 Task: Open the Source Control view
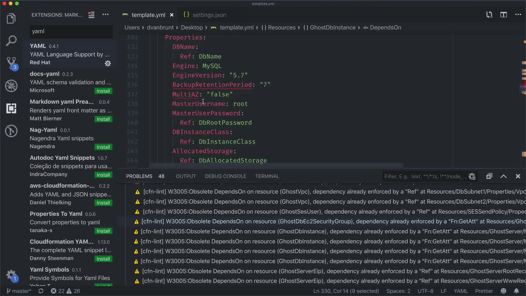click(11, 63)
